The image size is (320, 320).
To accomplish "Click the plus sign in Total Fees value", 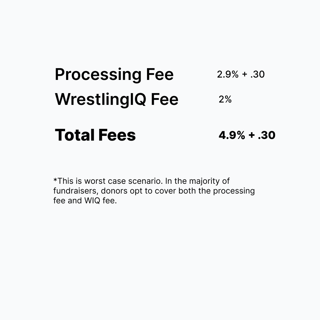I will point(252,135).
